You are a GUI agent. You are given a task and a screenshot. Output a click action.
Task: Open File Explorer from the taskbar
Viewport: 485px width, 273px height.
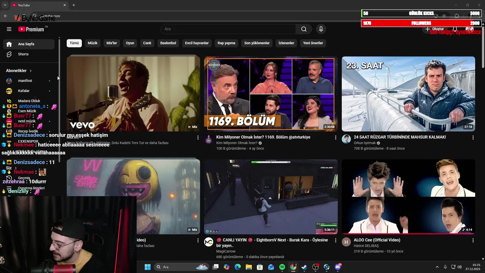click(249, 267)
